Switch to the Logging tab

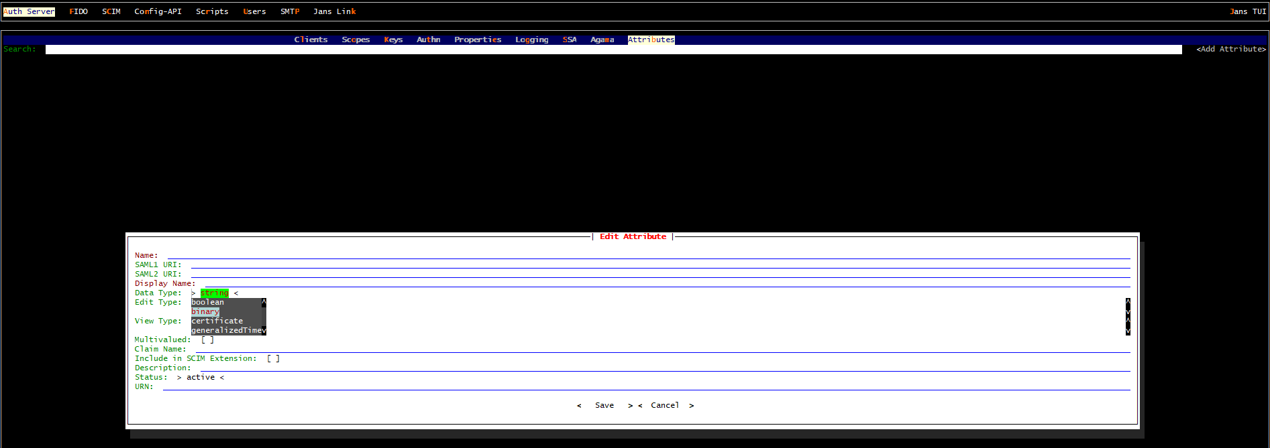[532, 40]
